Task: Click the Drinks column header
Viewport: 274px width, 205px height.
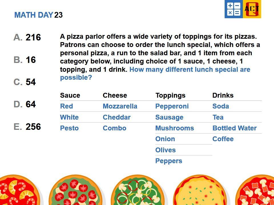Action: pos(223,95)
